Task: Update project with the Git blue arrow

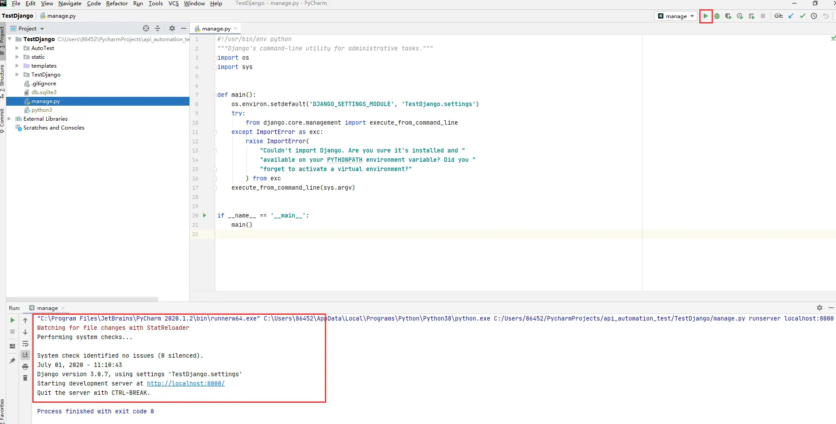Action: pos(791,16)
